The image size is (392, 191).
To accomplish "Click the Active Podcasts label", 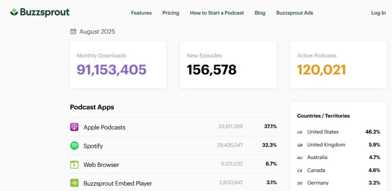I will pyautogui.click(x=317, y=55).
